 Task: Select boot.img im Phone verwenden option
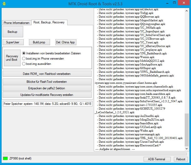(x=43, y=59)
